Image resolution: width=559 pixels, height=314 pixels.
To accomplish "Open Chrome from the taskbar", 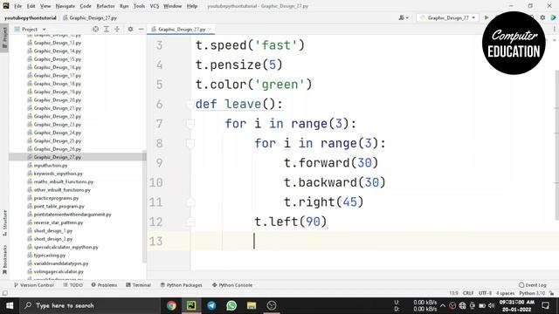I will click(x=171, y=305).
